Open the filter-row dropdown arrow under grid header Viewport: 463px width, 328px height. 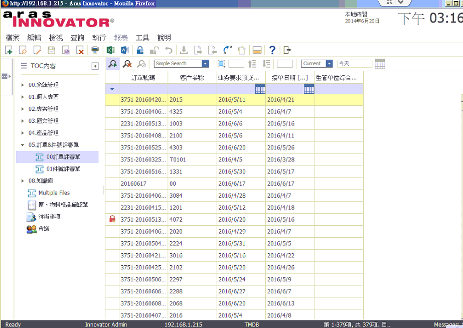tap(112, 89)
